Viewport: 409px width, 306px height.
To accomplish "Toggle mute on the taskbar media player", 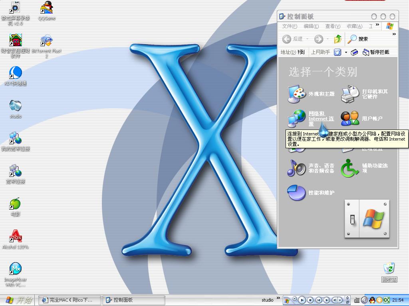I will [x=335, y=300].
